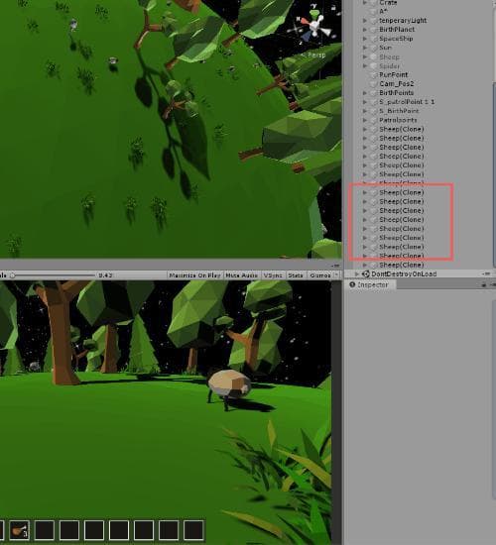Expand the S_patrolPoint 1 1 object

point(365,102)
